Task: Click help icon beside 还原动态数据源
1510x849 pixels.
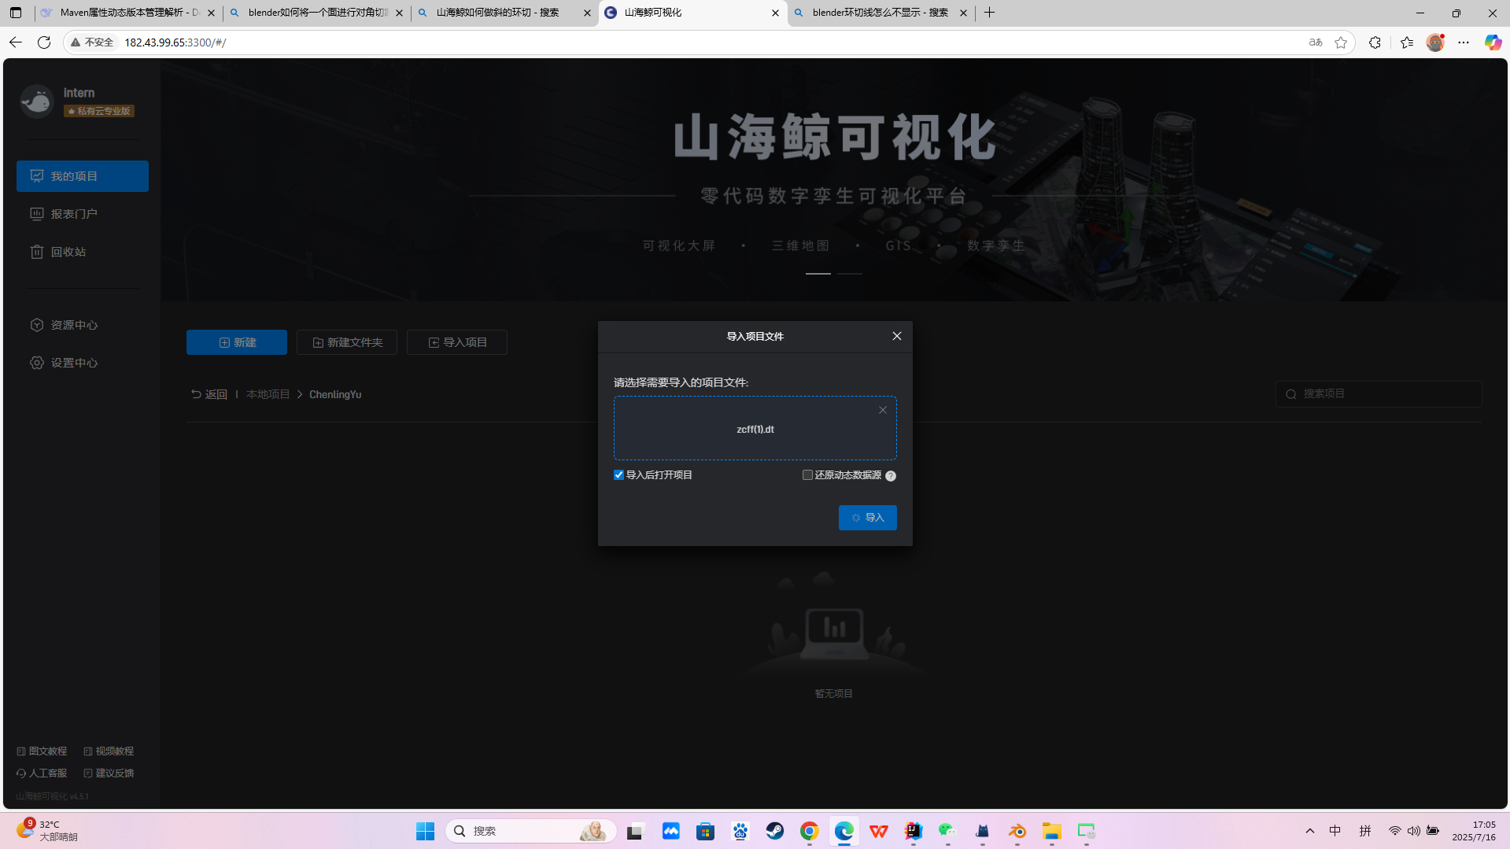Action: pos(891,476)
